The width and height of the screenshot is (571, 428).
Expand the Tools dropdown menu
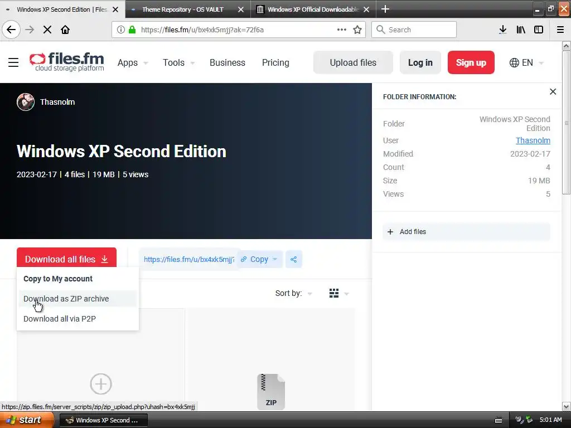(x=178, y=62)
